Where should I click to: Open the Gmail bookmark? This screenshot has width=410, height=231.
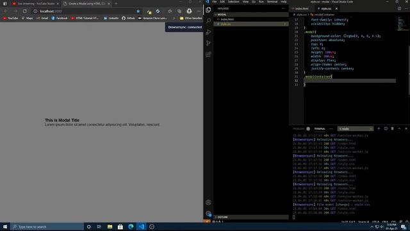coord(42,18)
